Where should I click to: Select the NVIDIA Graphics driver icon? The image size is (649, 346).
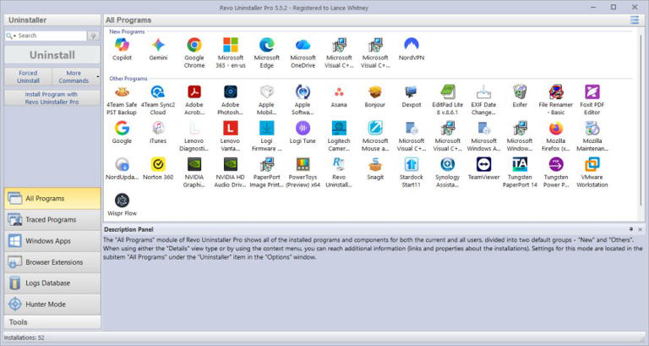coord(194,164)
